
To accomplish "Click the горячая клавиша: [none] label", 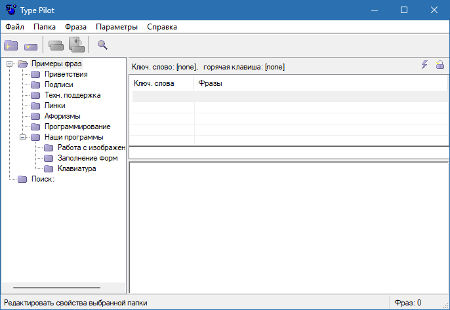I will tap(244, 67).
